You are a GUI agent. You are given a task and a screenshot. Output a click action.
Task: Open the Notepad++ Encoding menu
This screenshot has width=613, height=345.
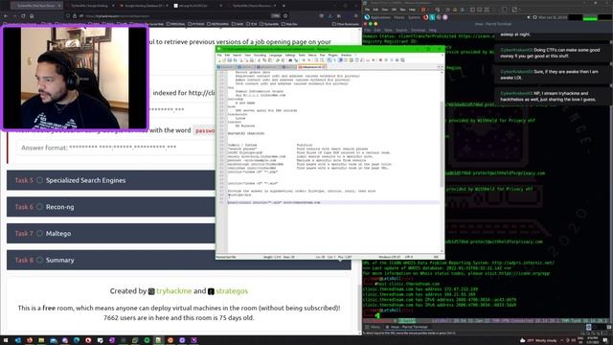(260, 56)
